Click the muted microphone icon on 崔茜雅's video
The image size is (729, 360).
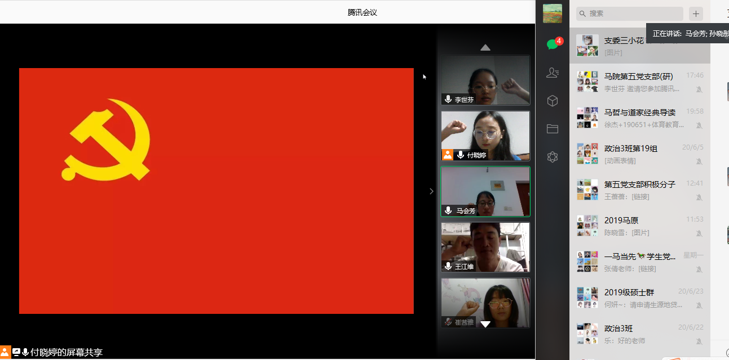448,322
